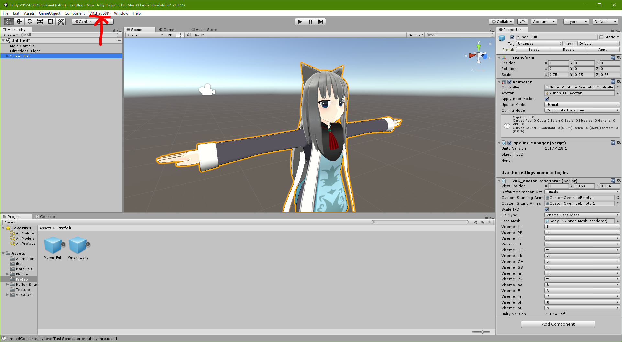Viewport: 622px width, 342px height.
Task: Select the Rect transform tool
Action: tap(50, 22)
